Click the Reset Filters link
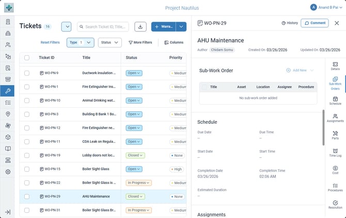346x218 pixels. click(x=50, y=42)
